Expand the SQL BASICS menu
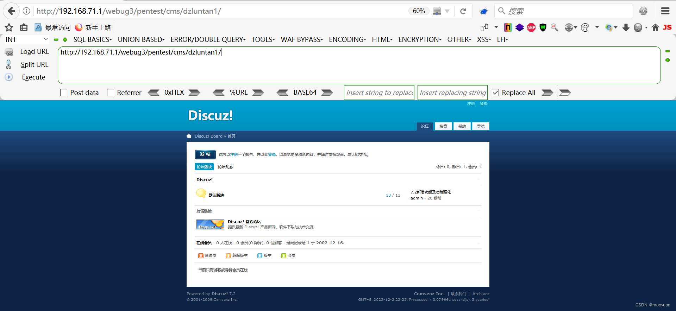 pos(93,39)
